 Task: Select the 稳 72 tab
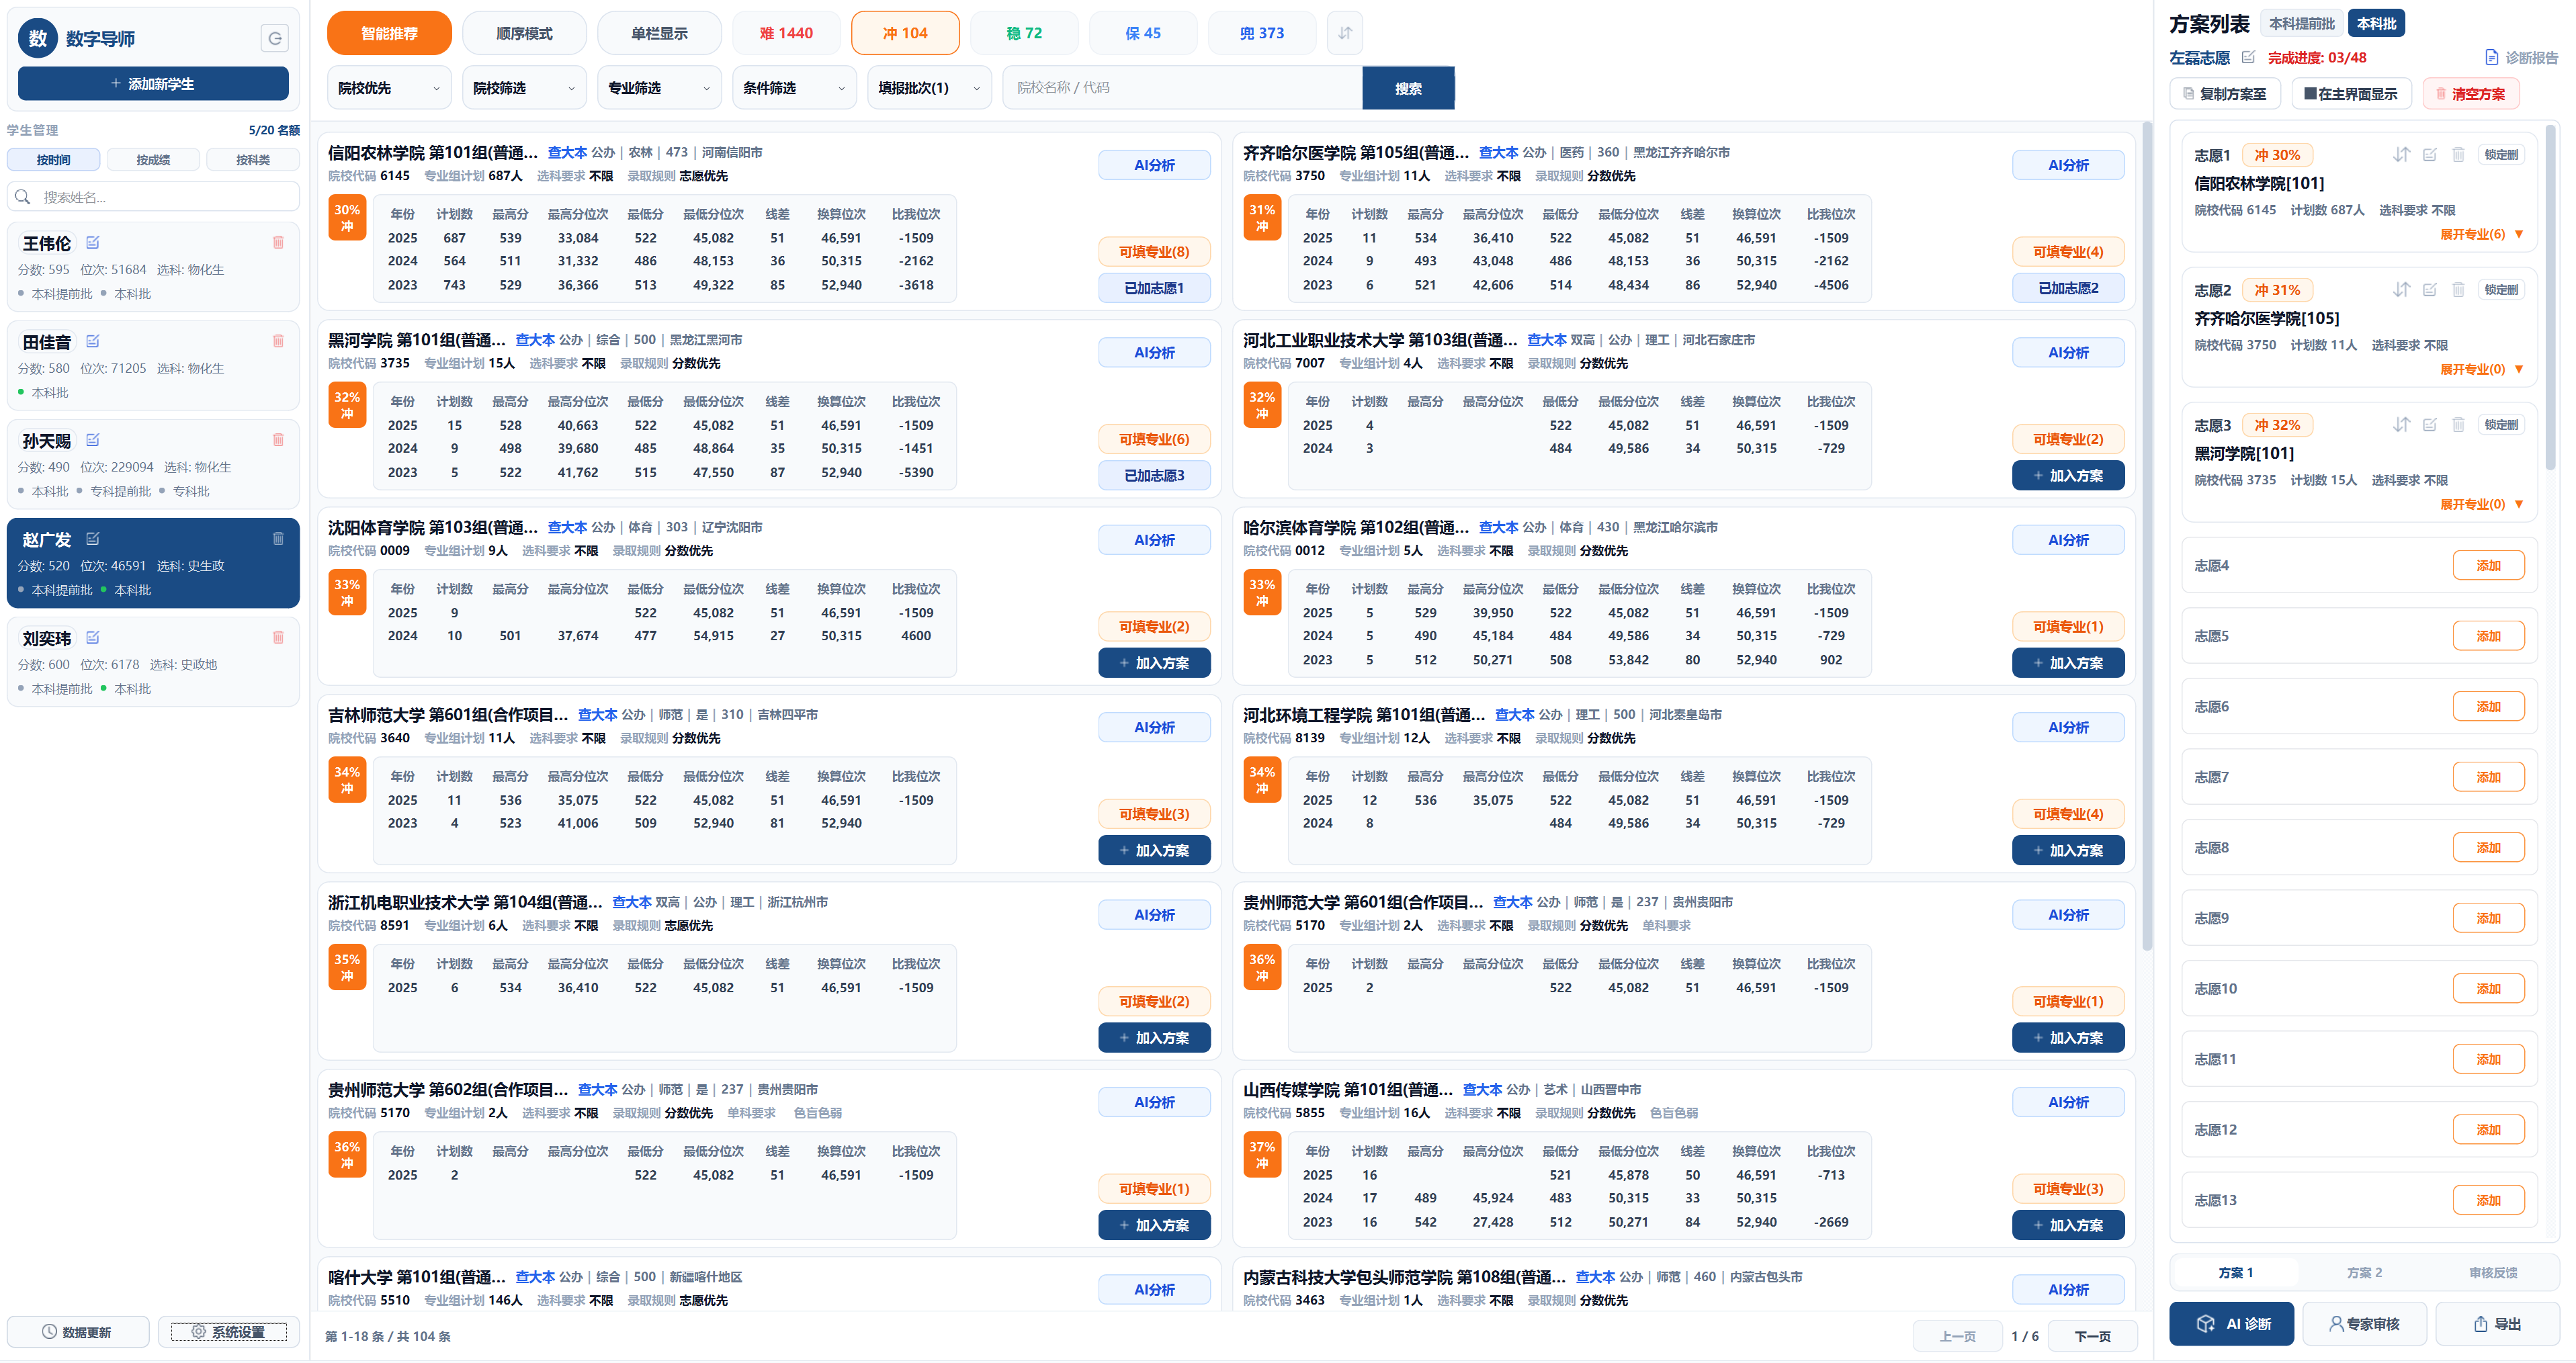pos(1024,33)
